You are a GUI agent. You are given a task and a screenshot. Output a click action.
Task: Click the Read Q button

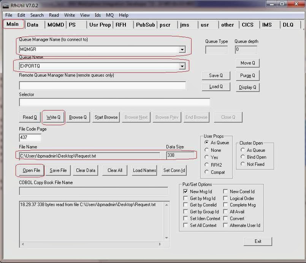point(29,117)
